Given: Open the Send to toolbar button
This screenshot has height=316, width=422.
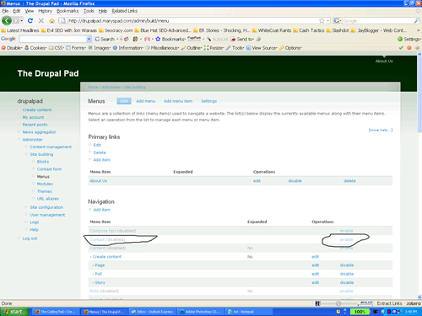Looking at the screenshot, I should 242,39.
